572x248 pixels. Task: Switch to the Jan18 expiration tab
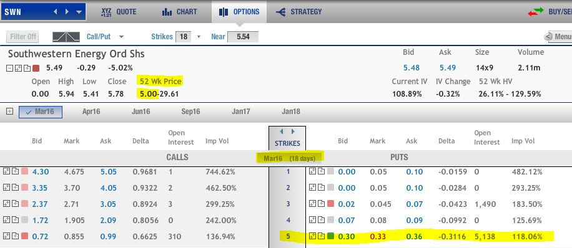pos(291,112)
